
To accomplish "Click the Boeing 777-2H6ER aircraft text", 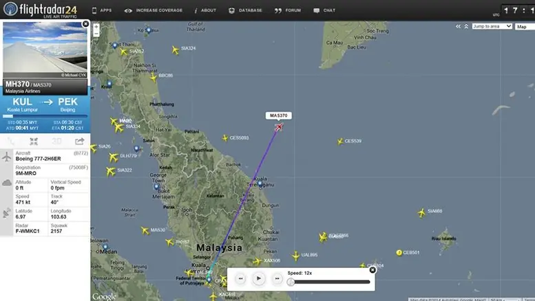I will (39, 159).
